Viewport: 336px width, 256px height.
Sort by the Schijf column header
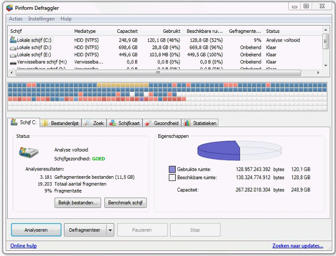(x=40, y=31)
